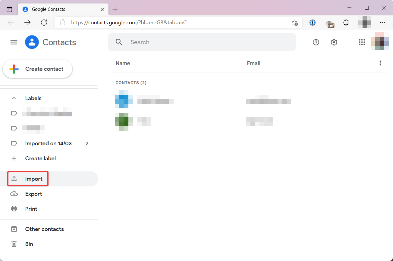Open the Help question mark icon

click(x=316, y=42)
